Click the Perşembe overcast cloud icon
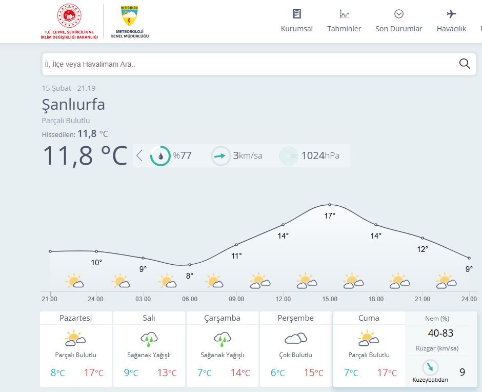This screenshot has width=482, height=392. click(296, 338)
